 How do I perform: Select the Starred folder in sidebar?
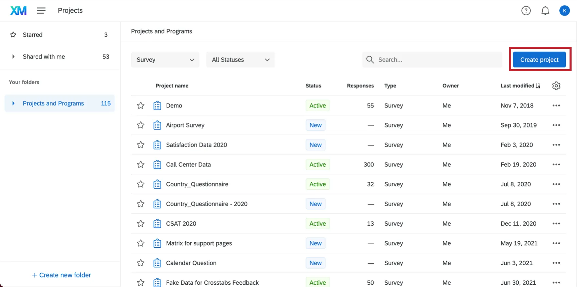click(x=33, y=35)
